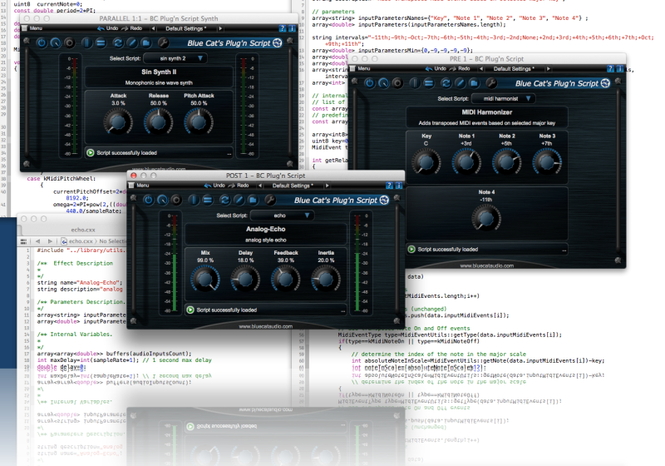Open the Menu in PRE 1 window
665x466 pixels.
point(361,68)
